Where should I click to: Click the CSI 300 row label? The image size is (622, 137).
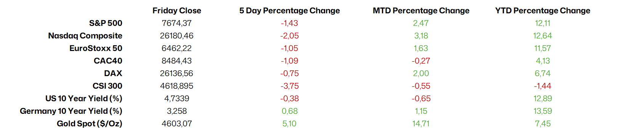(107, 86)
